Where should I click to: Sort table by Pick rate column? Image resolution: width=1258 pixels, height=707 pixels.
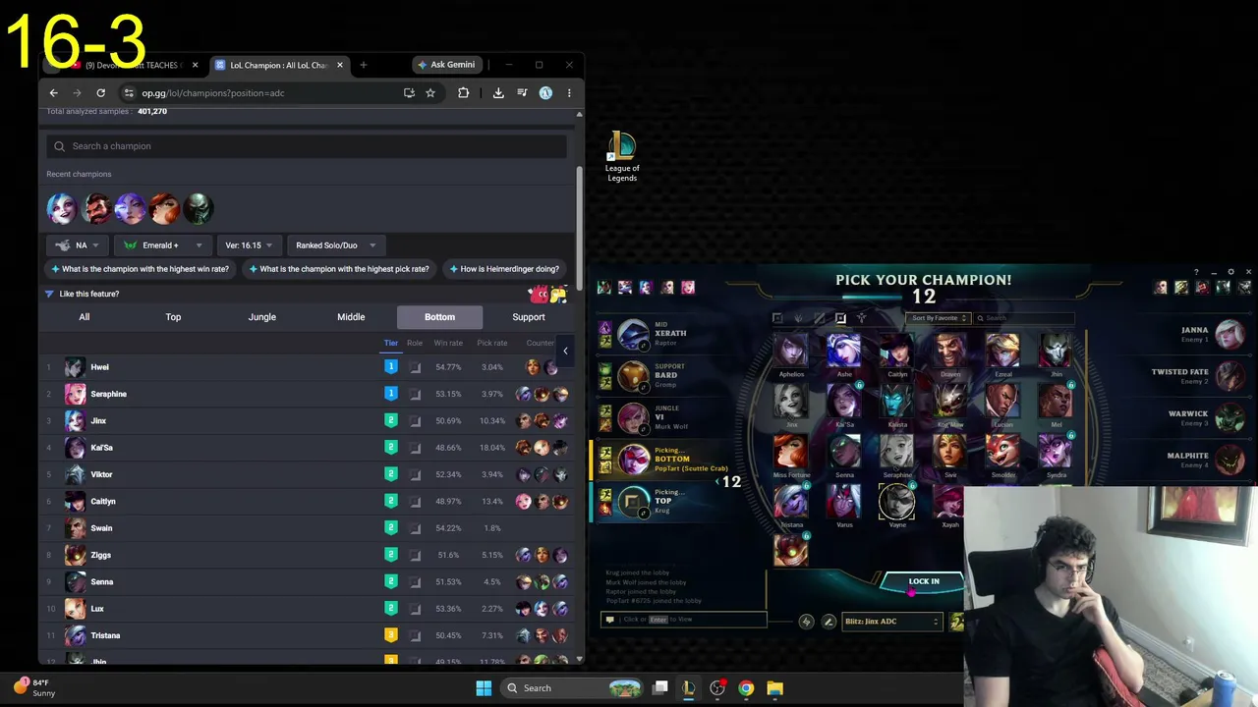click(x=492, y=343)
